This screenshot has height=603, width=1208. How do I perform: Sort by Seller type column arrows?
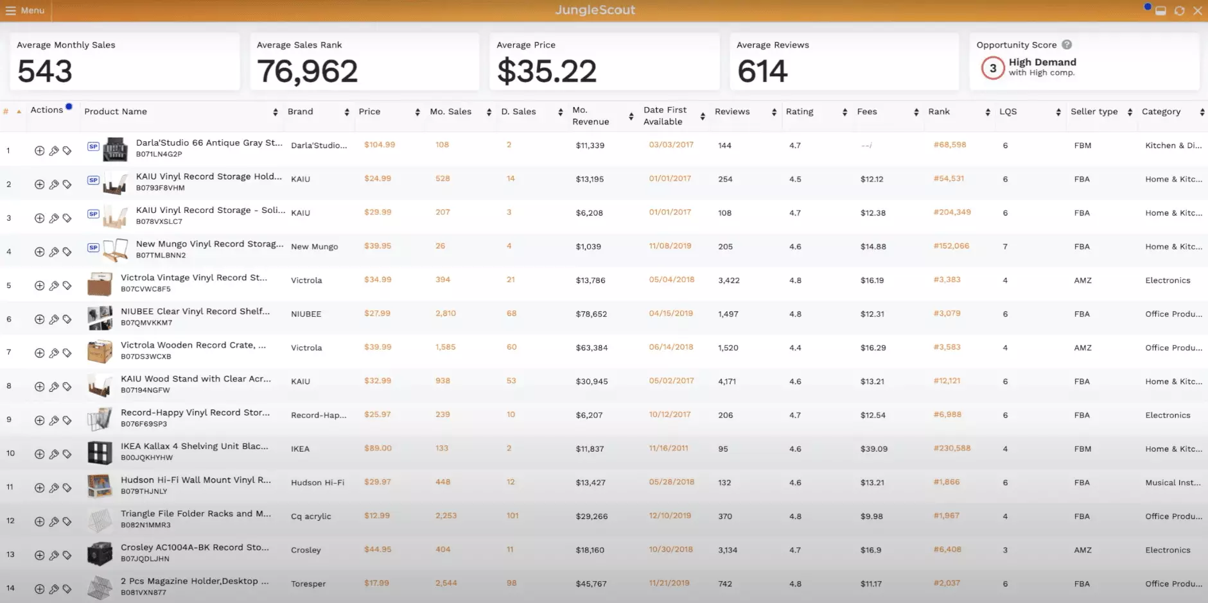click(x=1130, y=112)
